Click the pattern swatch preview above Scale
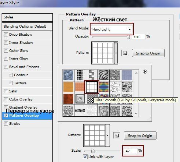Screen dimensions: 180x162 (95, 135)
